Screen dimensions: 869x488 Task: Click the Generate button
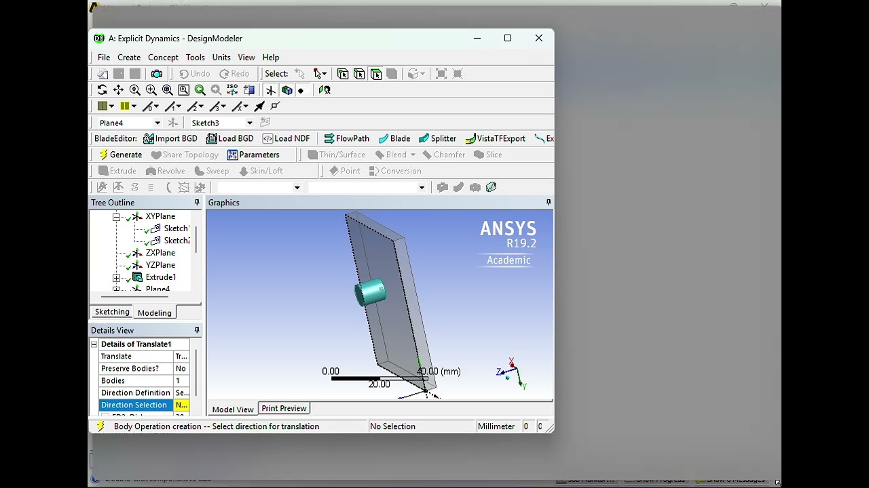pyautogui.click(x=120, y=155)
